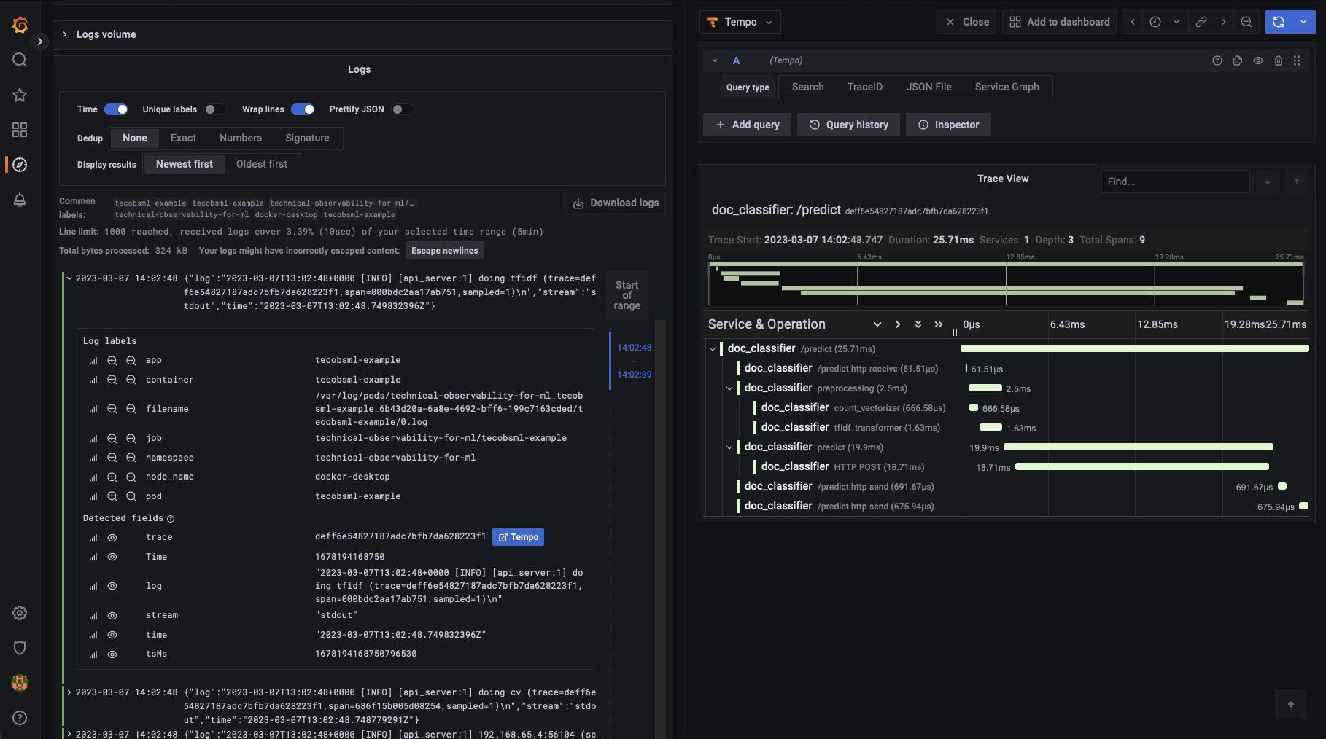This screenshot has width=1326, height=739.
Task: Open refresh interval dropdown arrow
Action: click(1303, 22)
